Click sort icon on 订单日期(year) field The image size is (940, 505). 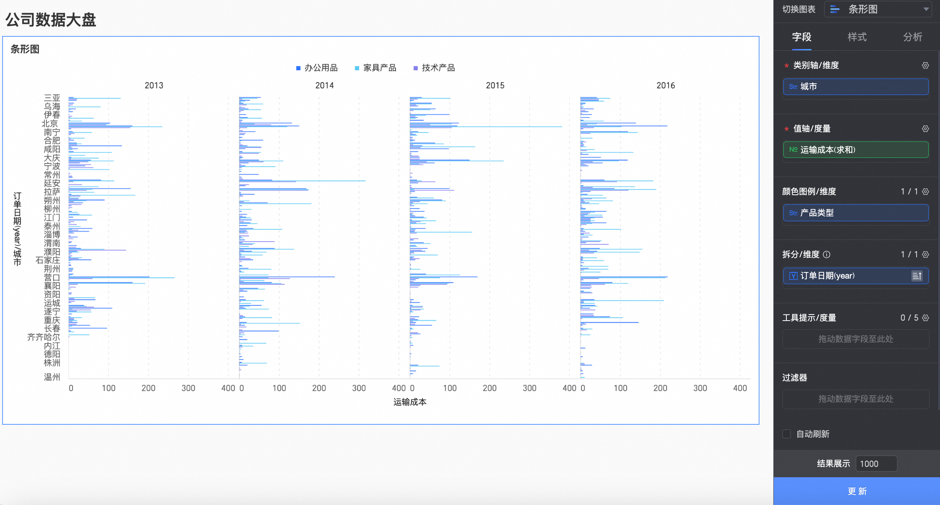pyautogui.click(x=917, y=276)
